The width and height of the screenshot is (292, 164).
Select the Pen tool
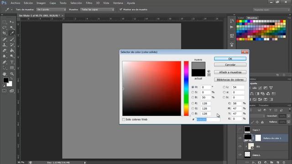tap(4, 62)
